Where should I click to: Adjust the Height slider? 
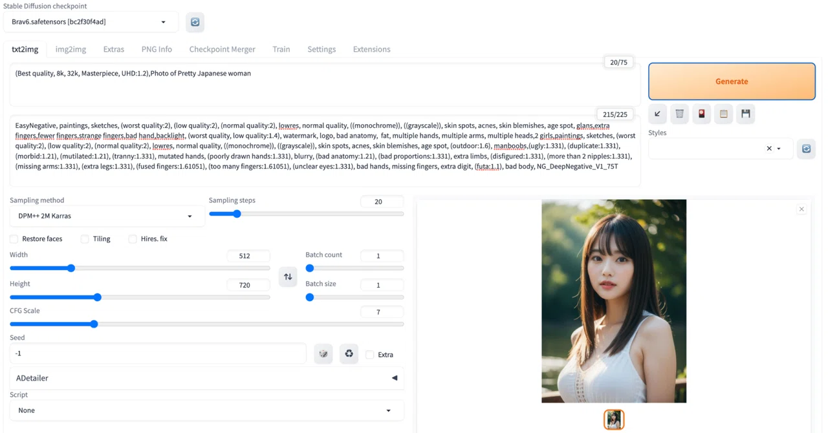(x=140, y=297)
